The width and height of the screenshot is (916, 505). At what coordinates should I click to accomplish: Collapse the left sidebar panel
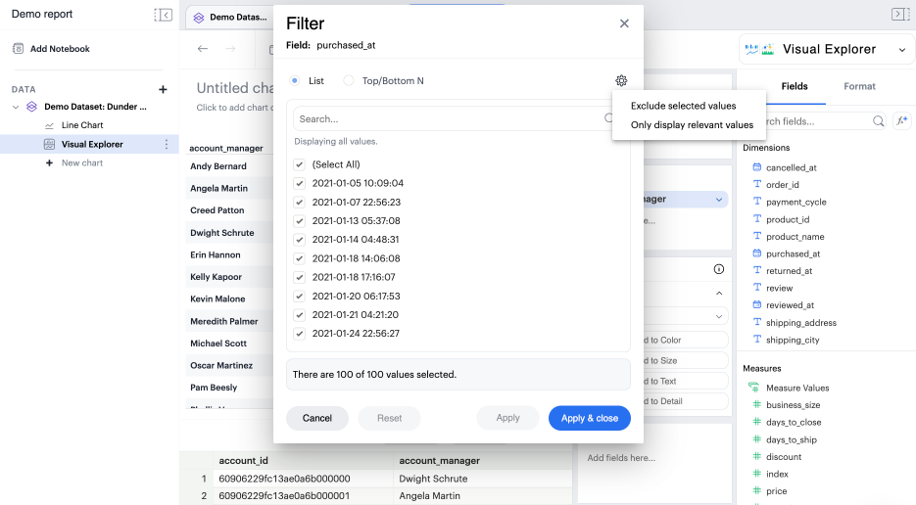click(164, 15)
